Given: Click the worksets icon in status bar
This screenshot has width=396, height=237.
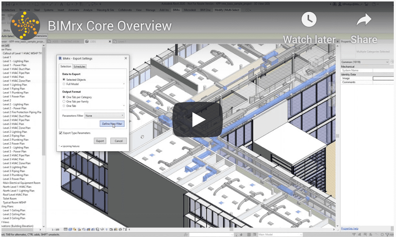Looking at the screenshot, I should tap(186, 234).
